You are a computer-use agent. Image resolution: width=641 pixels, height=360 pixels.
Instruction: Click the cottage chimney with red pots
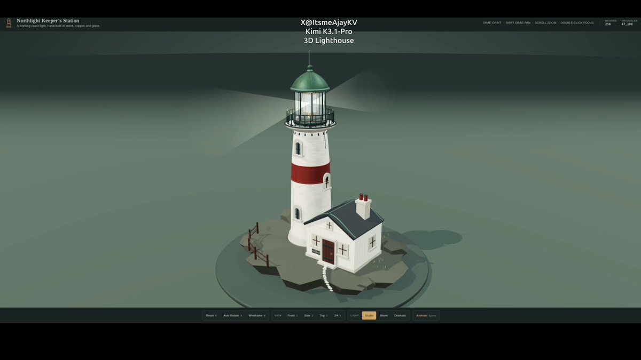[x=363, y=207]
